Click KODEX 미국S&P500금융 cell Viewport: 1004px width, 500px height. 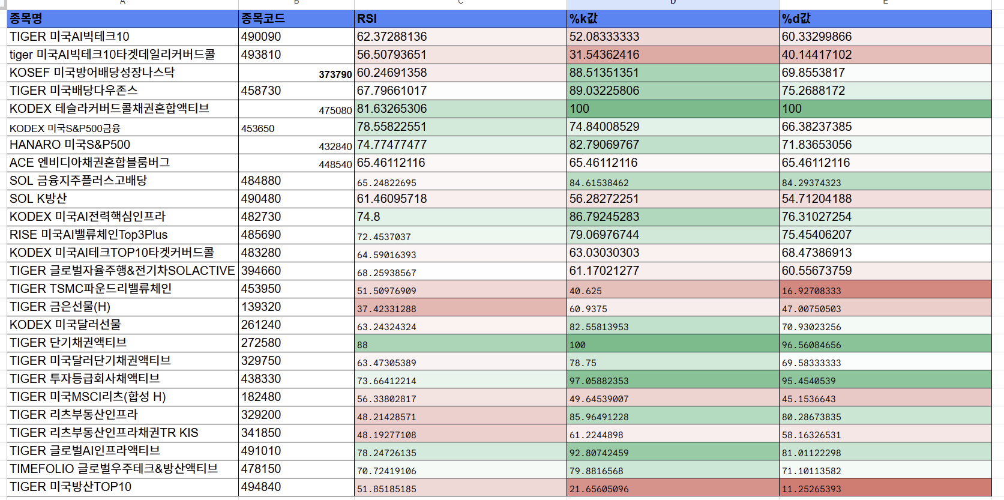122,127
